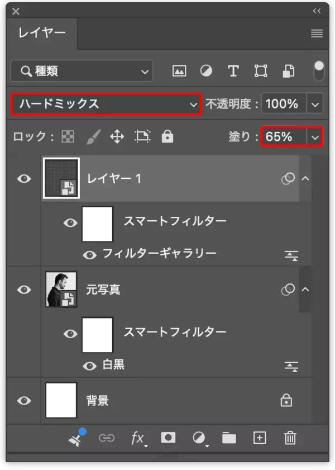Filter layers by pixel image icon
The height and width of the screenshot is (470, 335).
179,71
